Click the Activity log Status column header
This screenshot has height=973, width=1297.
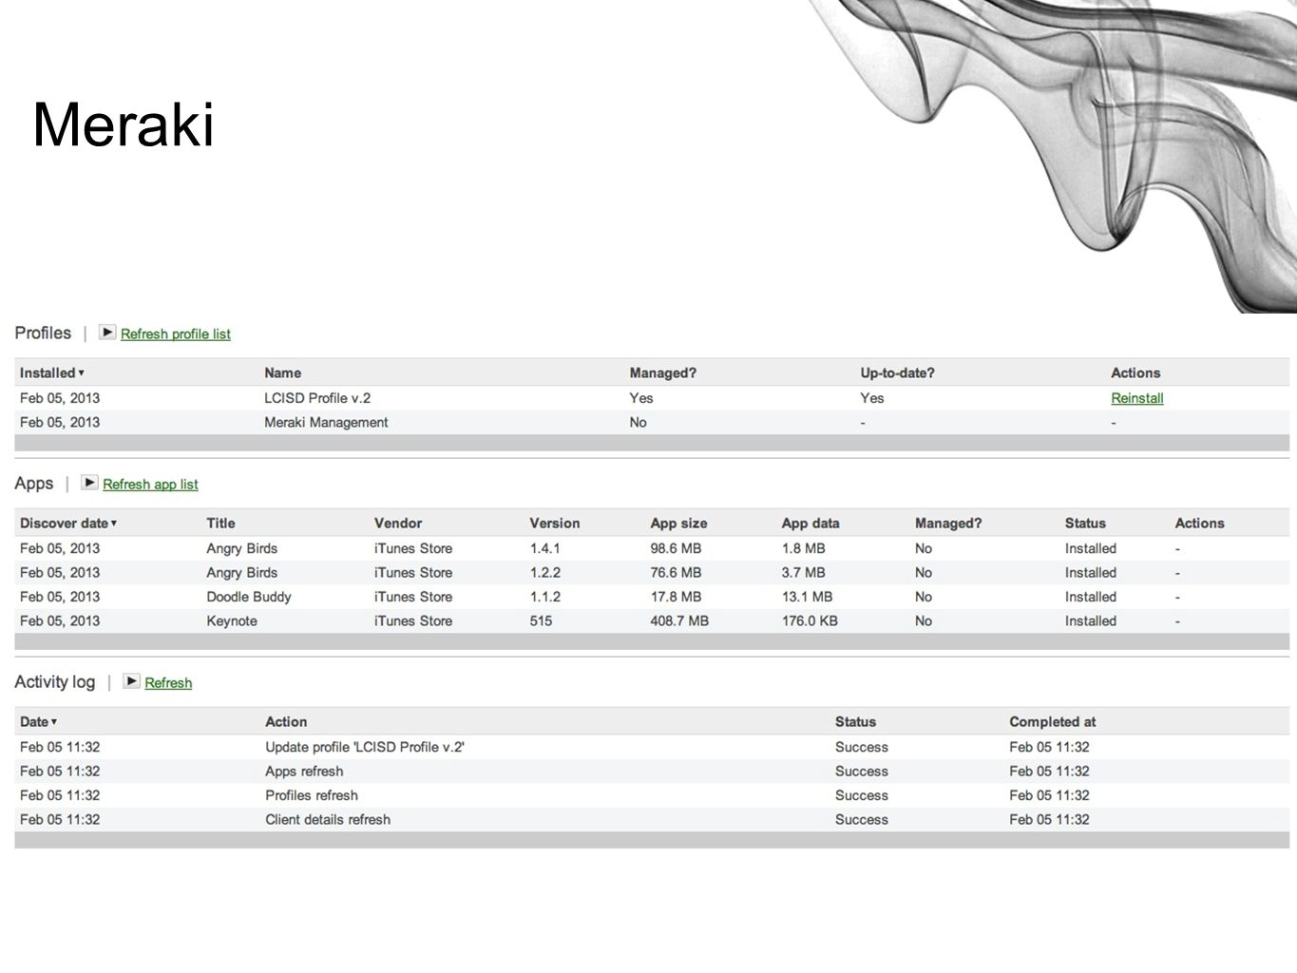(x=855, y=721)
